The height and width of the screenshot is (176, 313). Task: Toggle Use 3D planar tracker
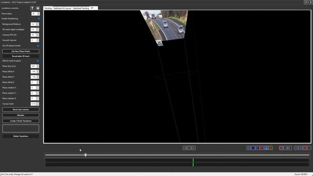click(x=38, y=45)
